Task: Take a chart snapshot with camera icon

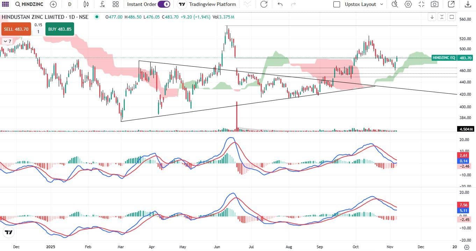Action: tap(434, 4)
